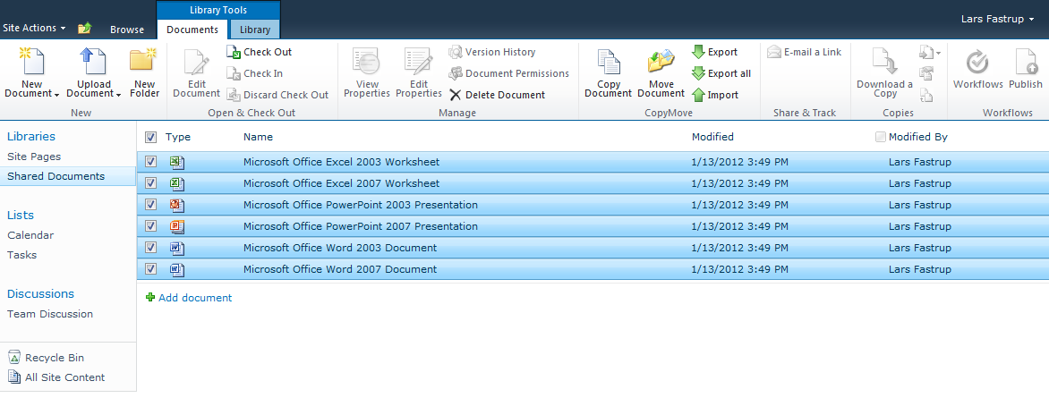
Task: Open the Workflows ribbon button
Action: 978,69
